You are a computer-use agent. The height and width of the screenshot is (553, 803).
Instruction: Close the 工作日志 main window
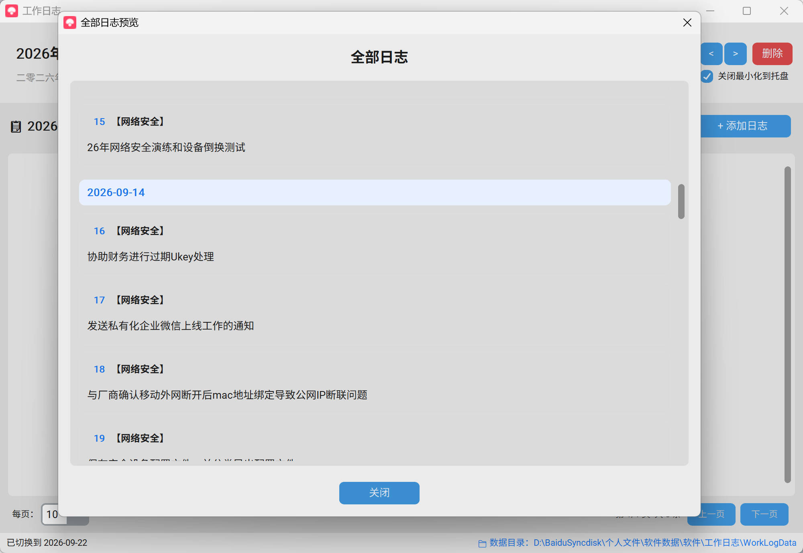coord(784,11)
